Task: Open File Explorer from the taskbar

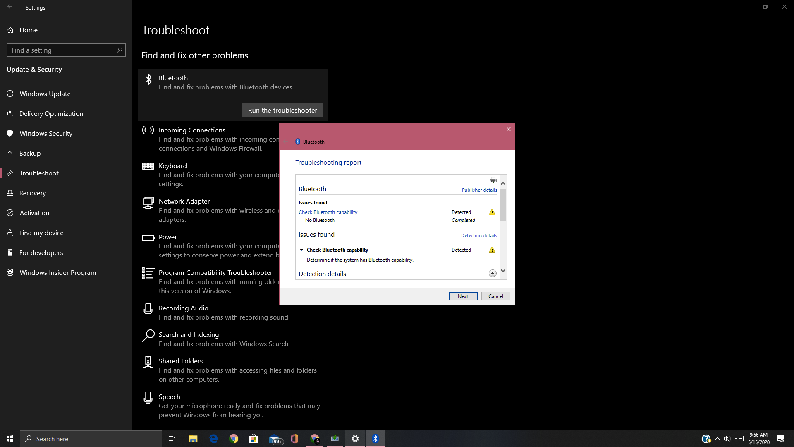Action: pyautogui.click(x=193, y=439)
